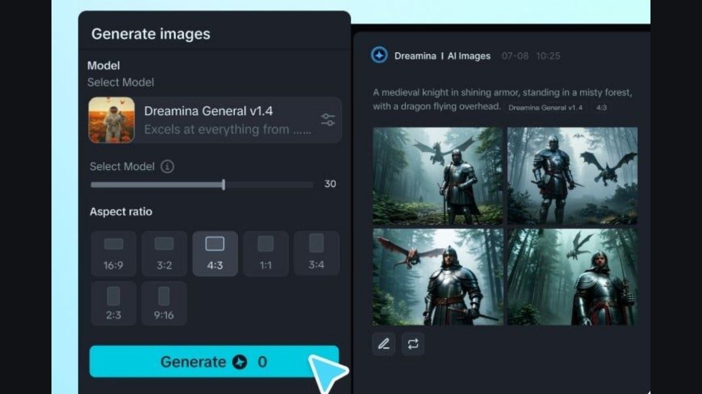Open the top-left generated knight image
This screenshot has width=702, height=394.
click(x=438, y=176)
